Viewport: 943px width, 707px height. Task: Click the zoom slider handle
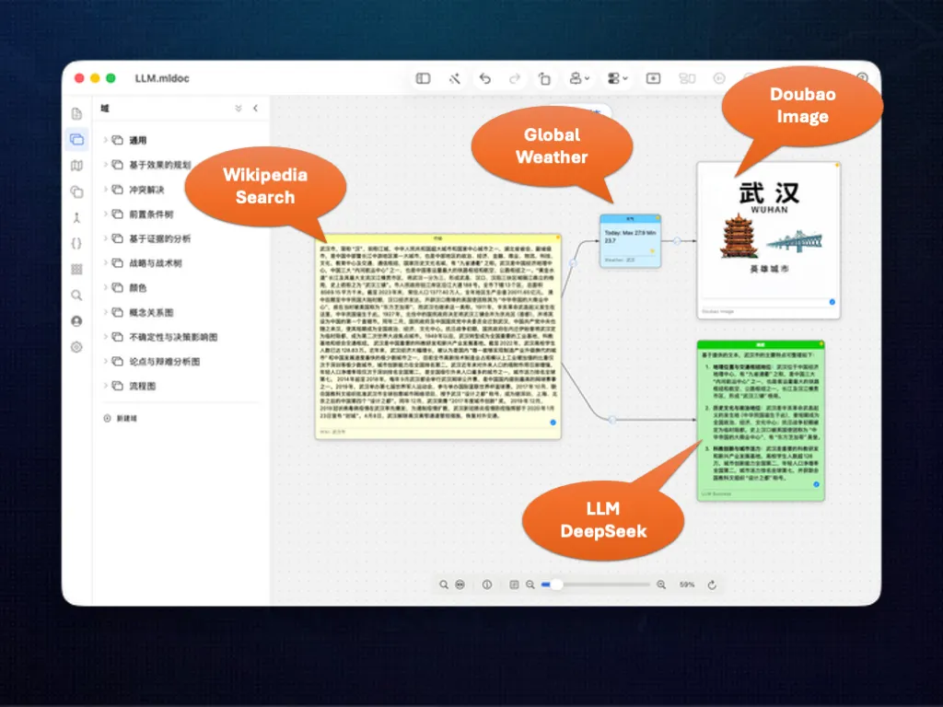coord(556,585)
